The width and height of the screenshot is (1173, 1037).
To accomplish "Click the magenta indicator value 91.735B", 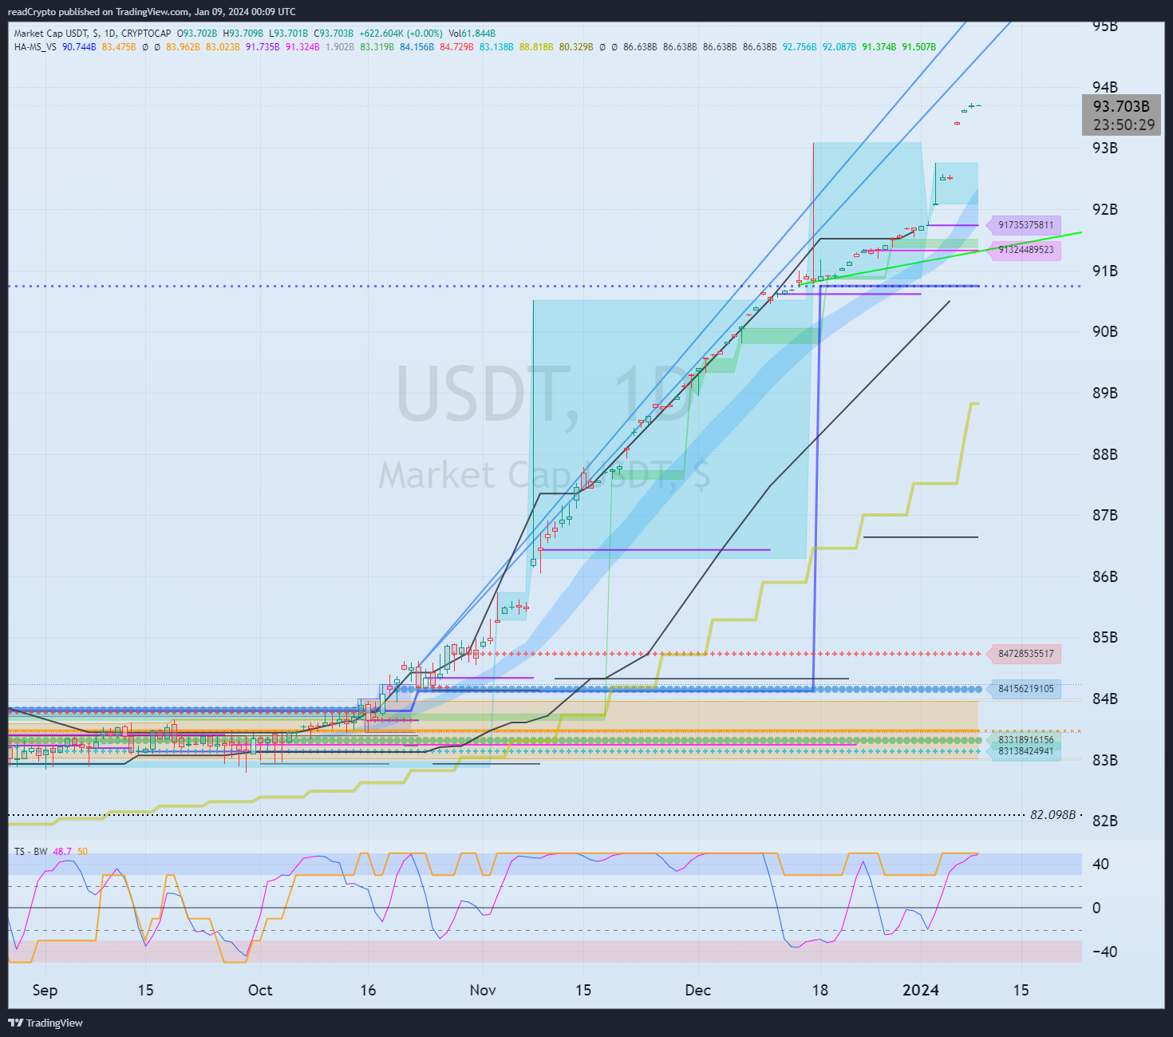I will pyautogui.click(x=263, y=47).
